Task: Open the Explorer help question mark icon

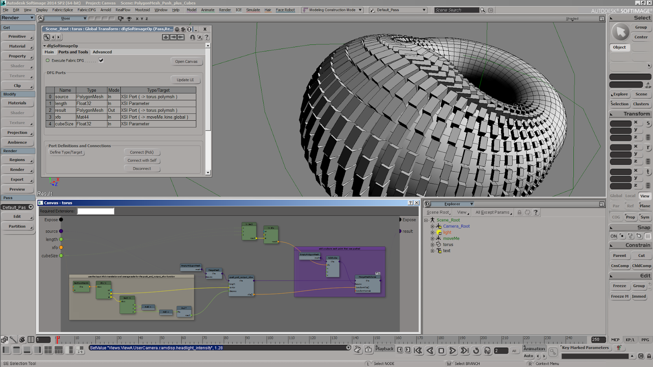Action: (536, 212)
